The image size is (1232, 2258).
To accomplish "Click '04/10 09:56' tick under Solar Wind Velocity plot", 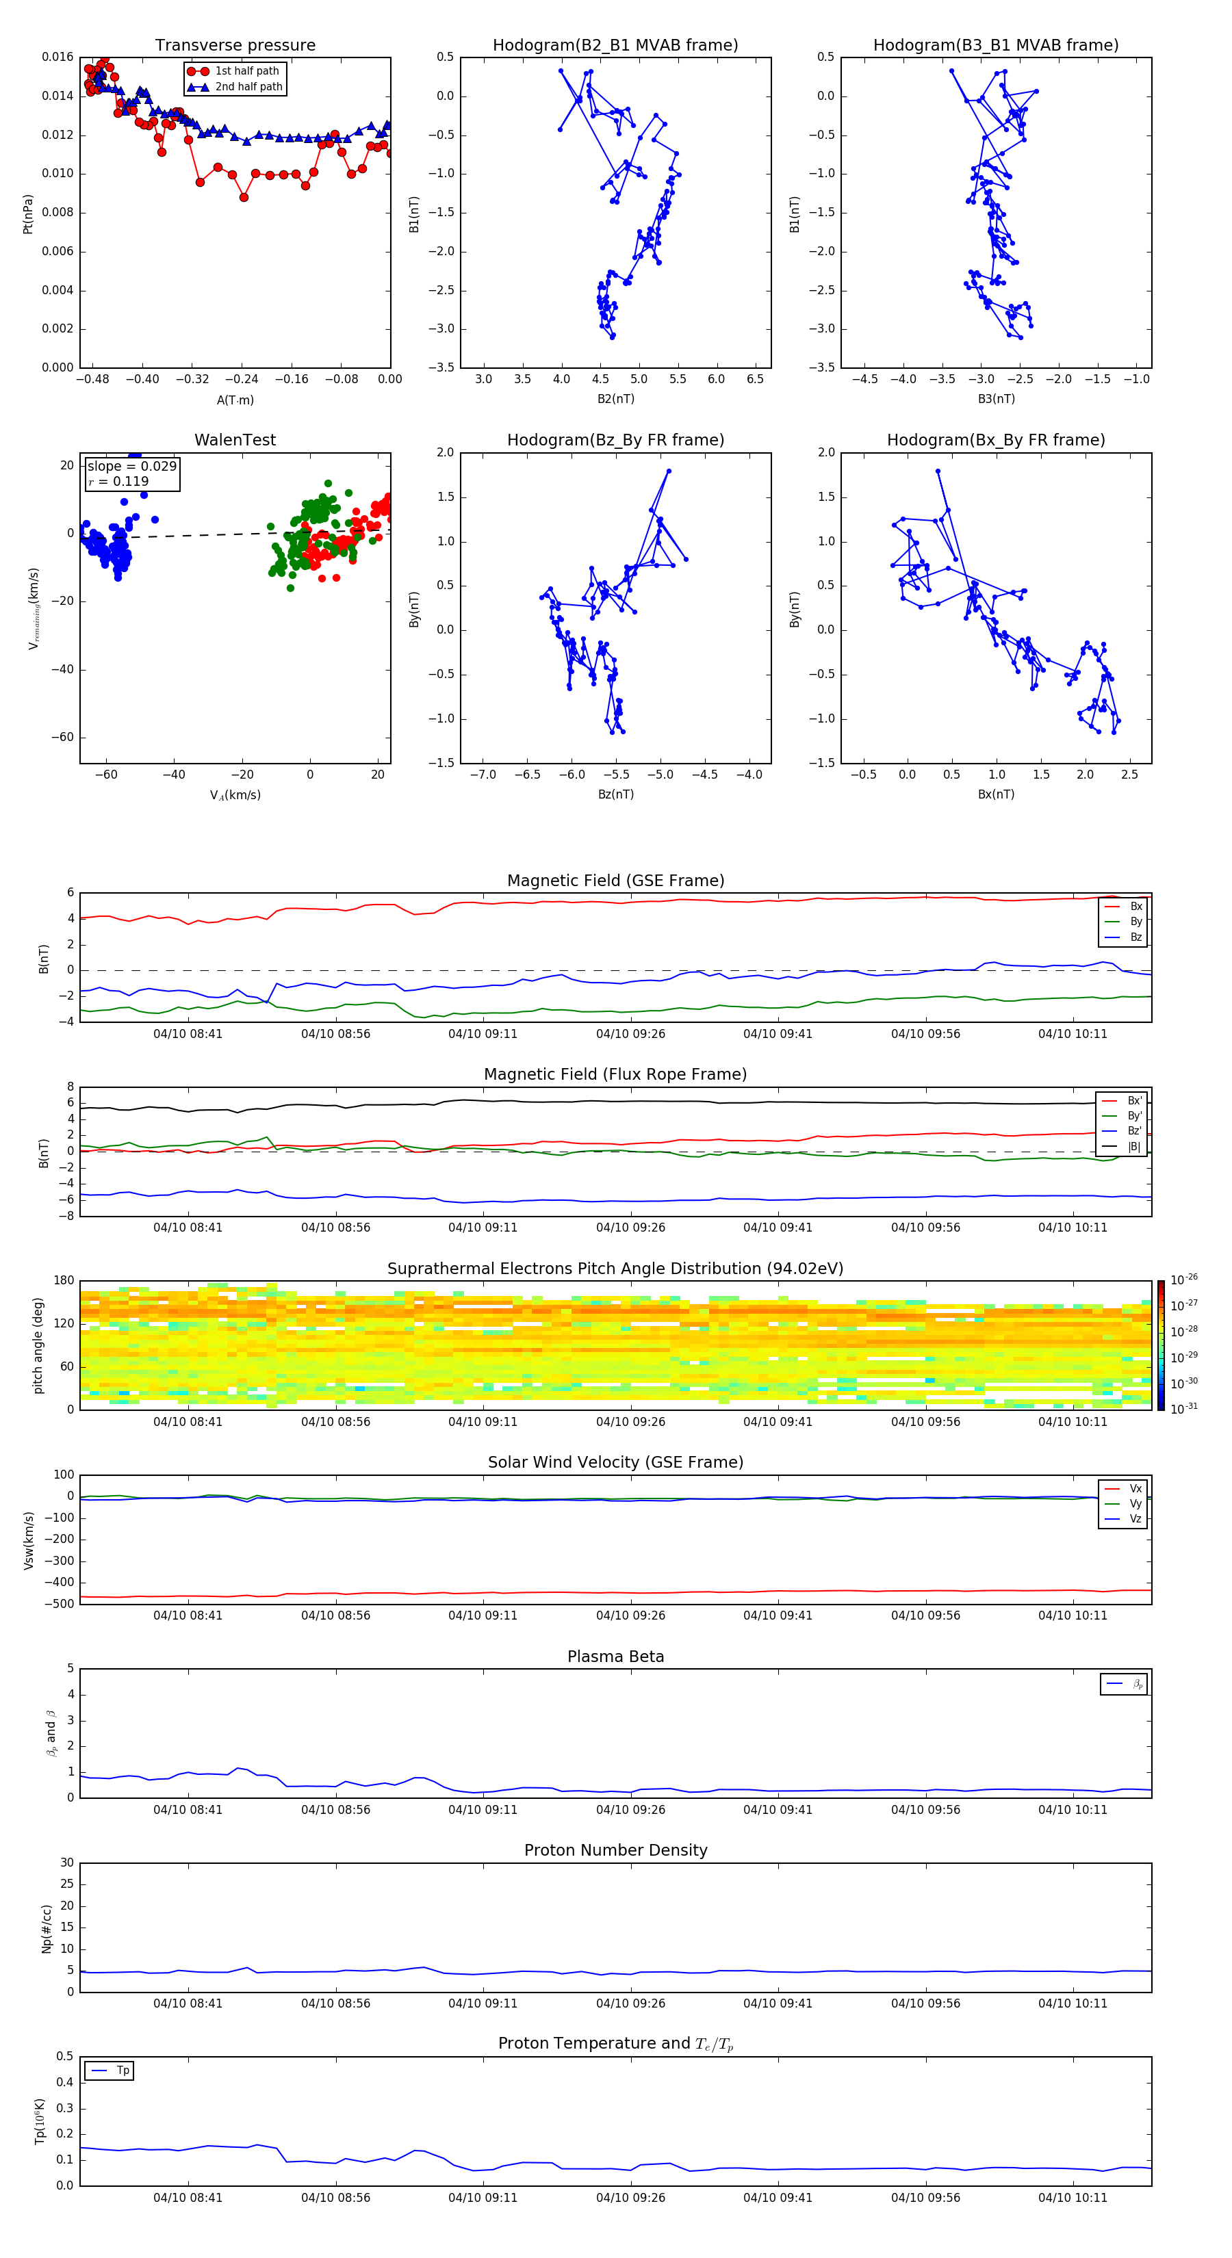I will point(925,1615).
